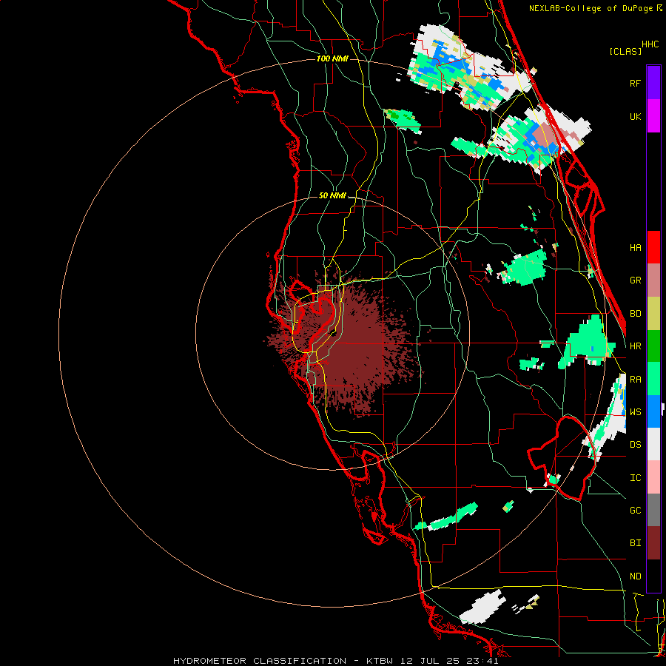Click the 50 NMI range ring label
The height and width of the screenshot is (666, 666).
[332, 195]
